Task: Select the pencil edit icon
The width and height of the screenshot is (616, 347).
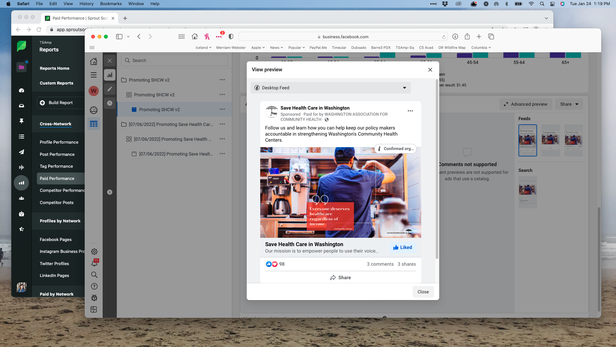Action: pos(110,89)
